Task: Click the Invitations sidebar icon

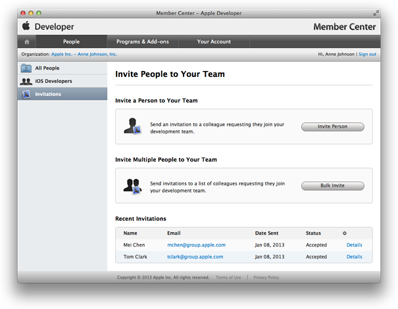Action: [x=26, y=94]
